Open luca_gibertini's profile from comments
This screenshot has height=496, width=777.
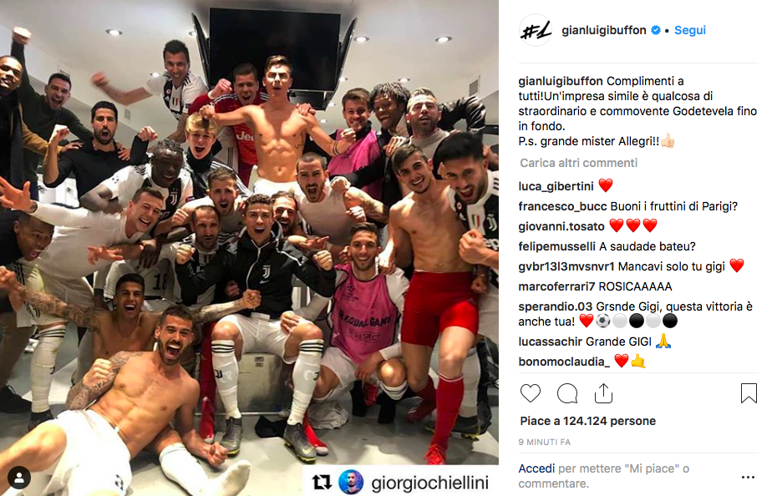[556, 186]
